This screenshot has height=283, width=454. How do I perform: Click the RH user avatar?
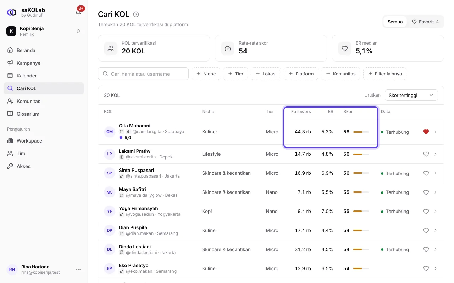(x=12, y=270)
